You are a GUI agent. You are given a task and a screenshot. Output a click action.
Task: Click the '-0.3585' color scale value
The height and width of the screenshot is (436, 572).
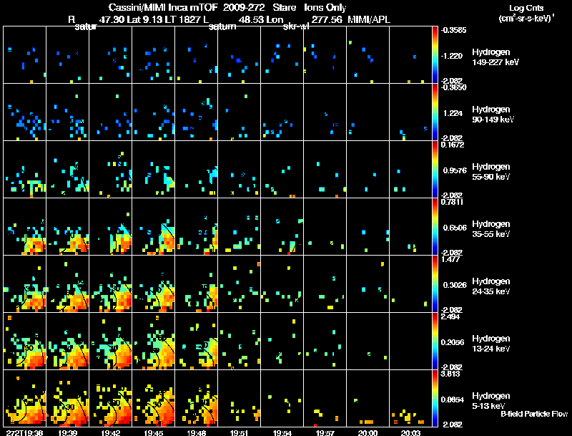(x=453, y=30)
